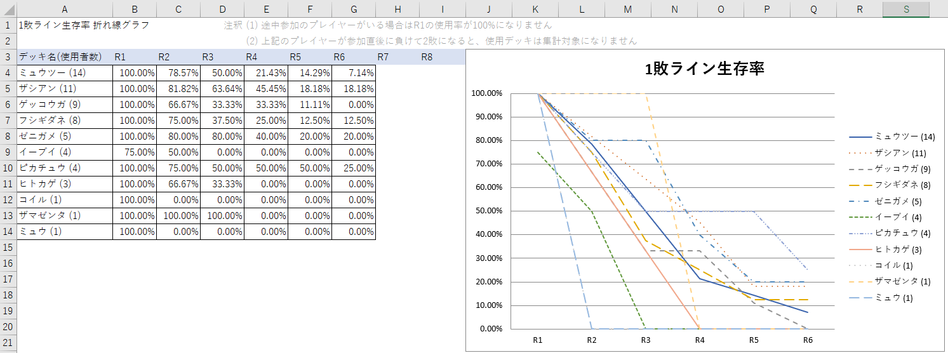The height and width of the screenshot is (353, 948).
Task: Click the header cell 'デッキ名(使用者数)'
Action: tap(65, 57)
